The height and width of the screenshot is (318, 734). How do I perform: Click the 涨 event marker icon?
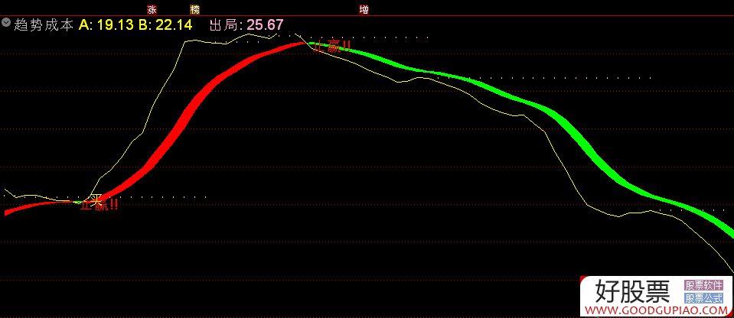[152, 9]
